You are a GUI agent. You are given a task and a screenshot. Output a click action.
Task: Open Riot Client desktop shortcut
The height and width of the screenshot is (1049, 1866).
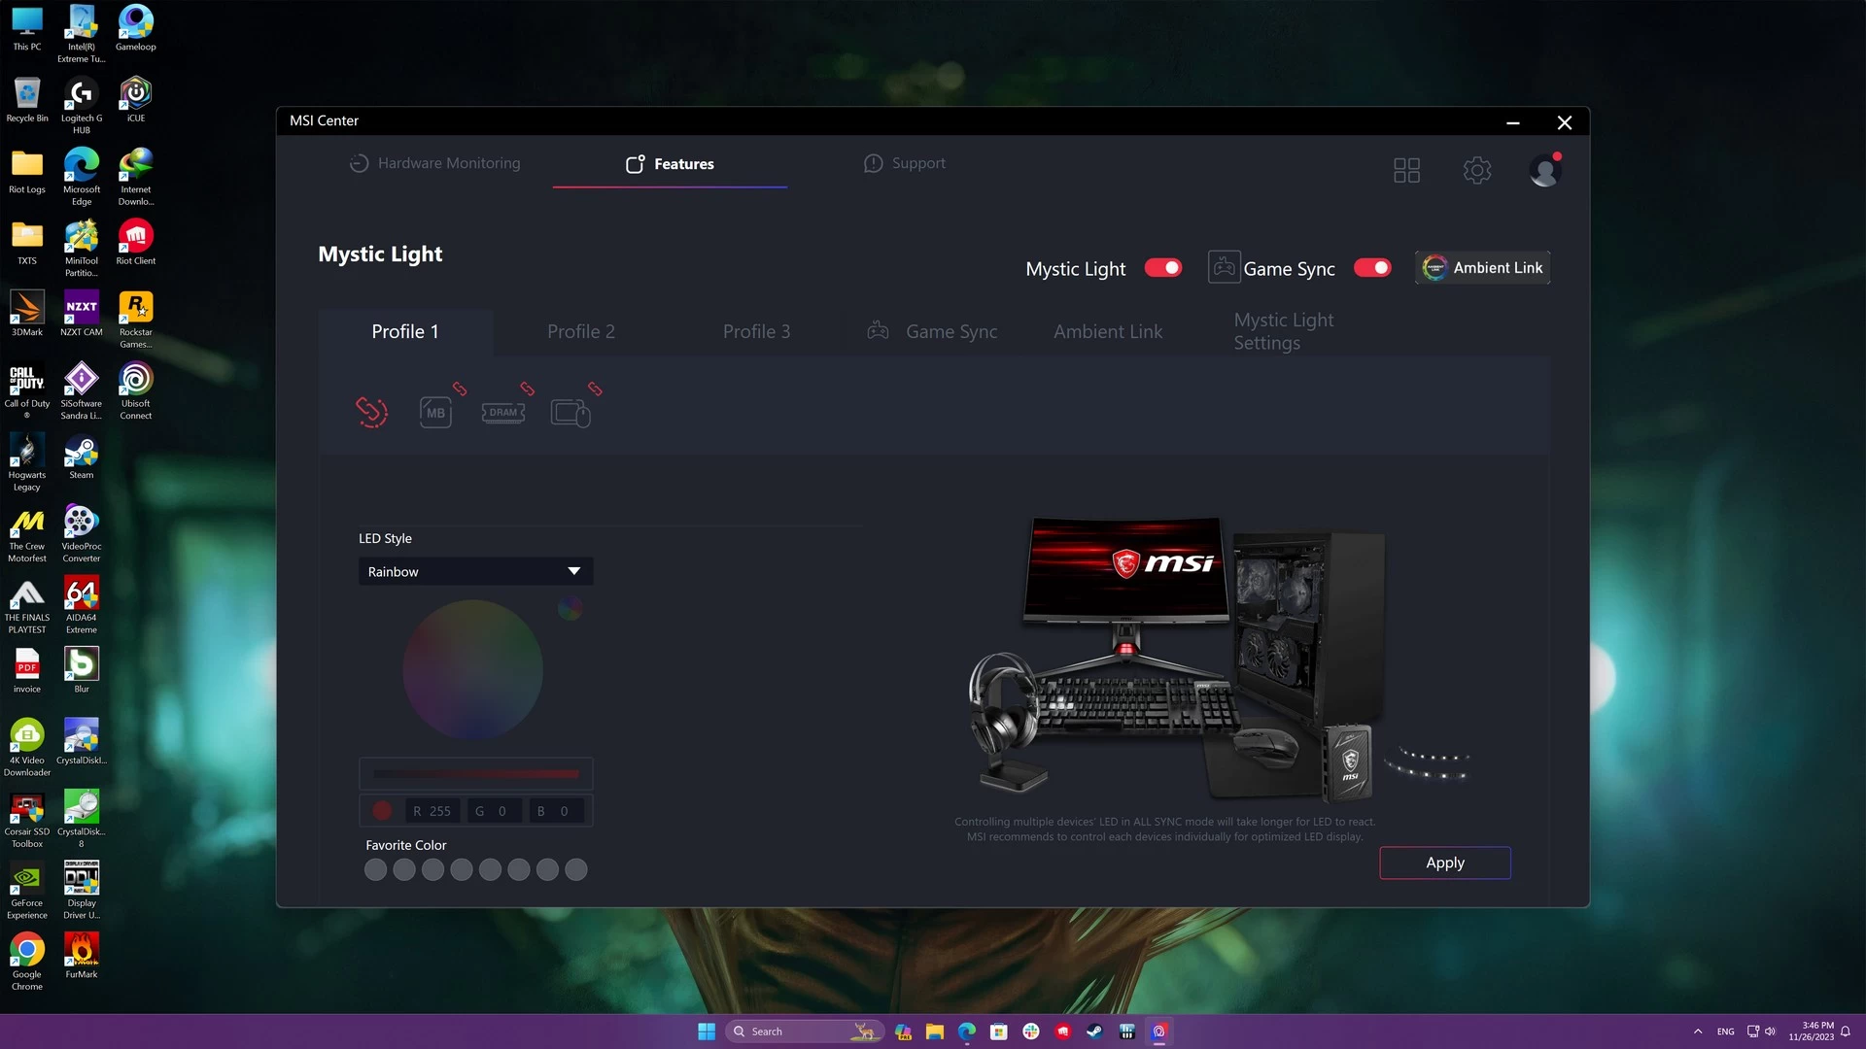point(136,242)
